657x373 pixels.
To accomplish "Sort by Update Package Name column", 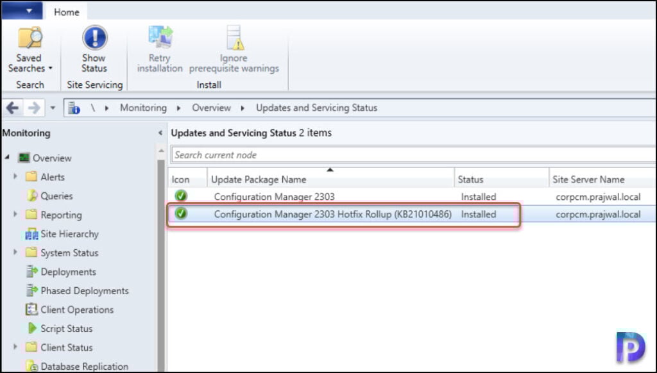I will tap(330, 179).
